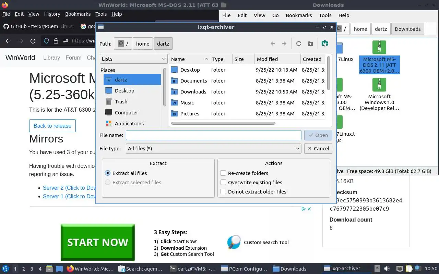Click the clipboard tray icon

point(409,269)
